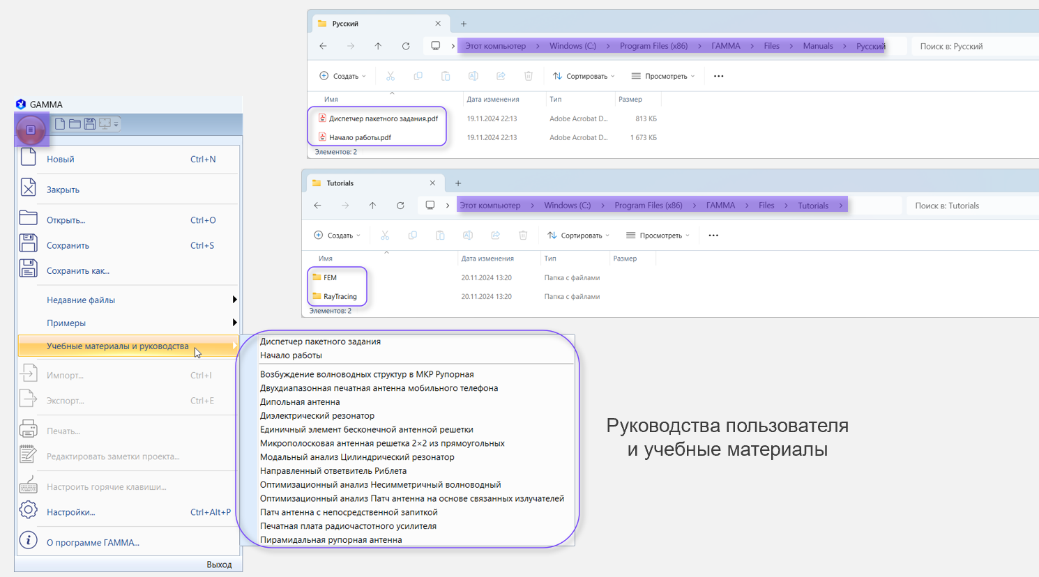Click the save diskette icon in quick toolbar
Image resolution: width=1039 pixels, height=577 pixels.
(90, 124)
